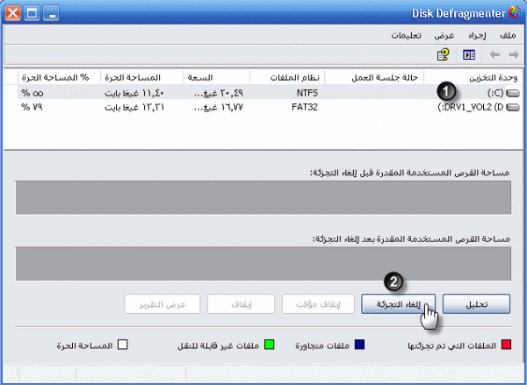Image resolution: width=527 pixels, height=385 pixels.
Task: Click the إيقاف (Stop) button
Action: 241,304
